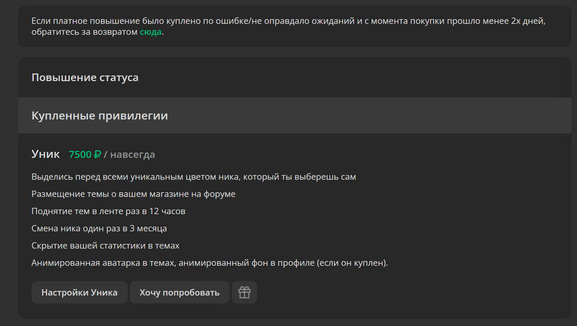Screen dimensions: 577x326
Task: Click Поднятие тем в ленте line
Action: tap(108, 211)
